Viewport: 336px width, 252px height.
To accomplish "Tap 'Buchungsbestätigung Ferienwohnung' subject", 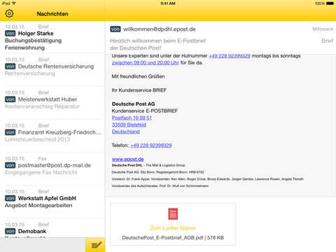I will [34, 44].
